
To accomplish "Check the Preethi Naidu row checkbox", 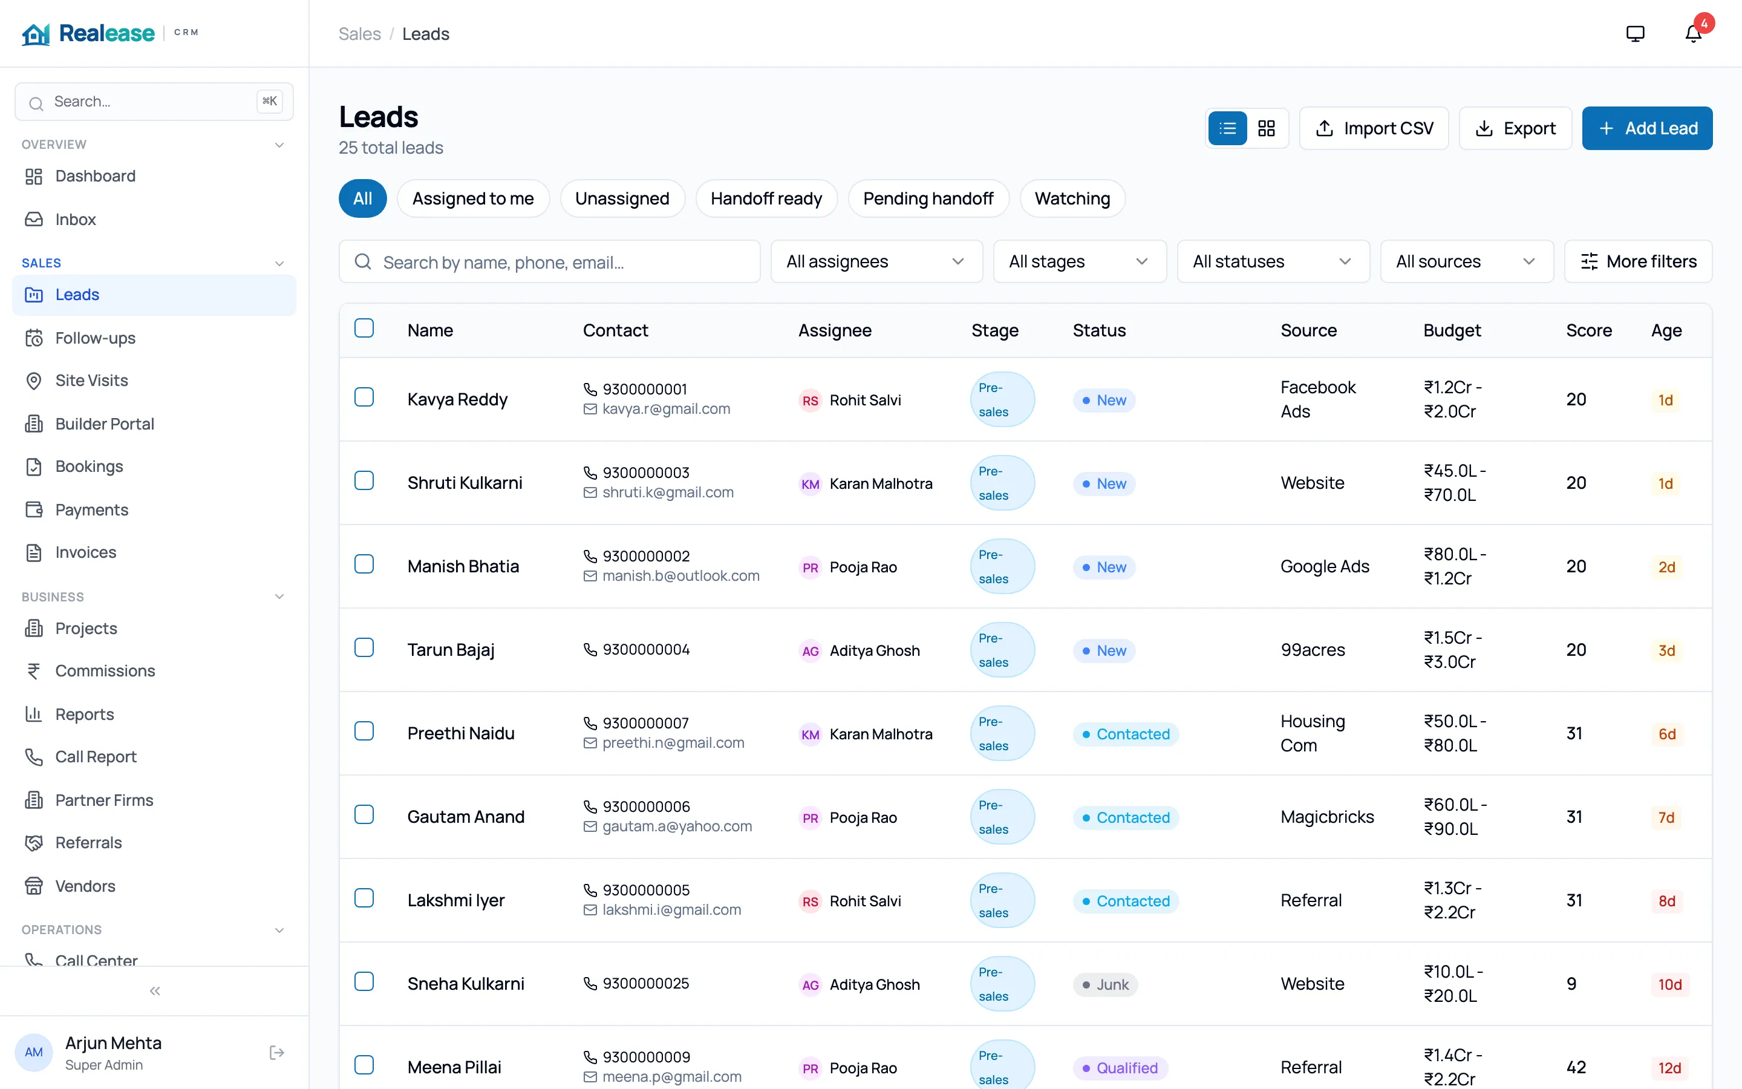I will click(364, 732).
